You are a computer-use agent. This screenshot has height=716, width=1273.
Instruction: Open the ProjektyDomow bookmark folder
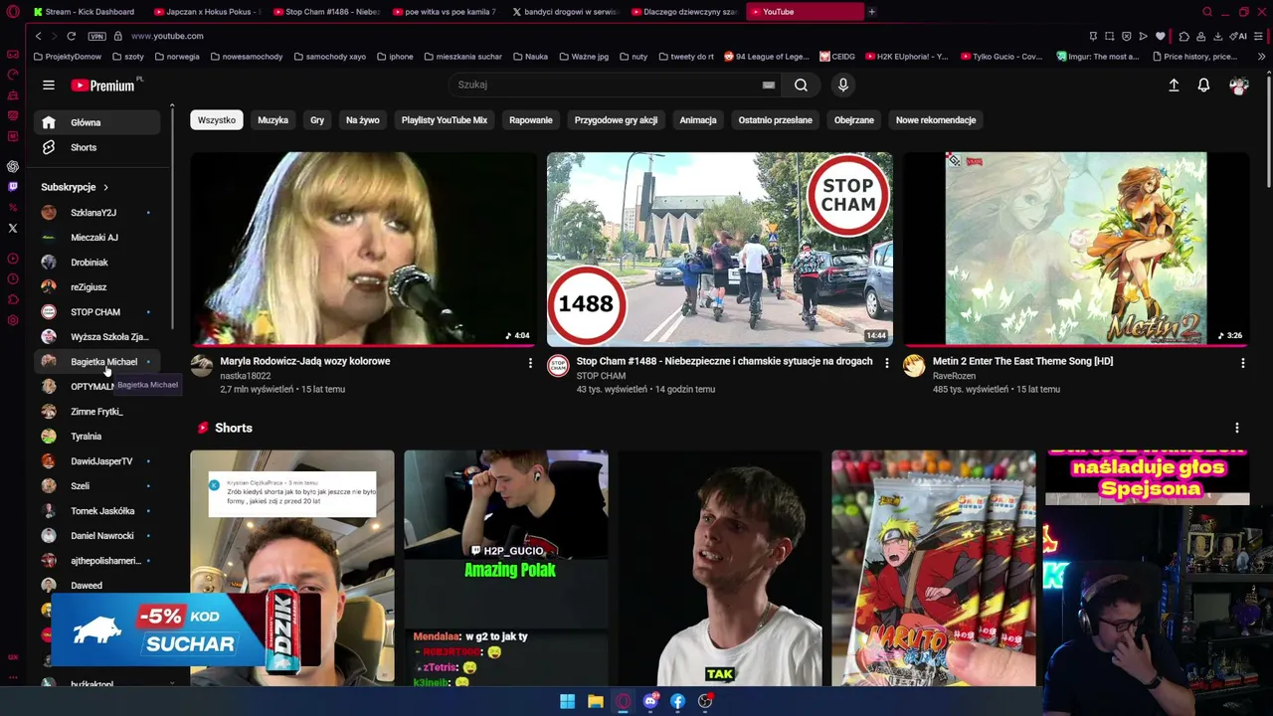[68, 57]
